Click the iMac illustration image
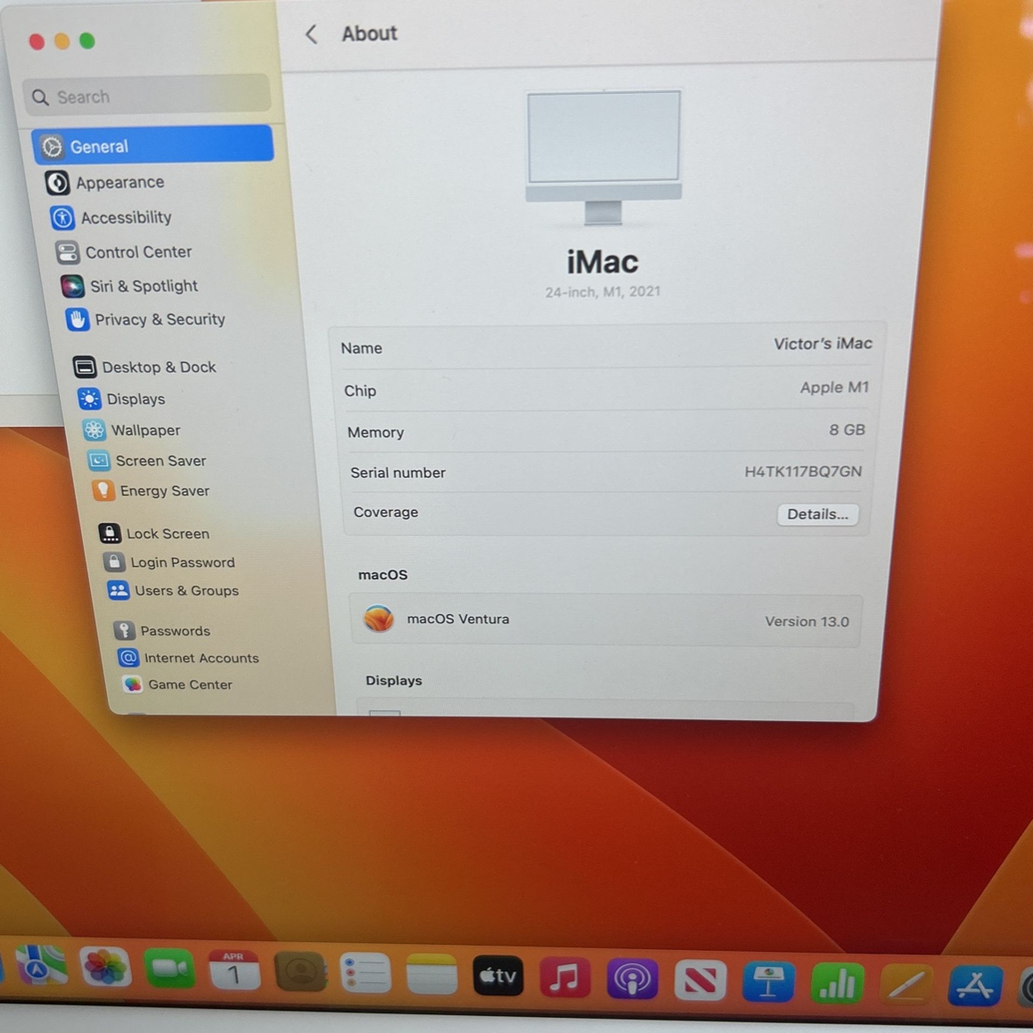The height and width of the screenshot is (1033, 1033). (x=603, y=158)
